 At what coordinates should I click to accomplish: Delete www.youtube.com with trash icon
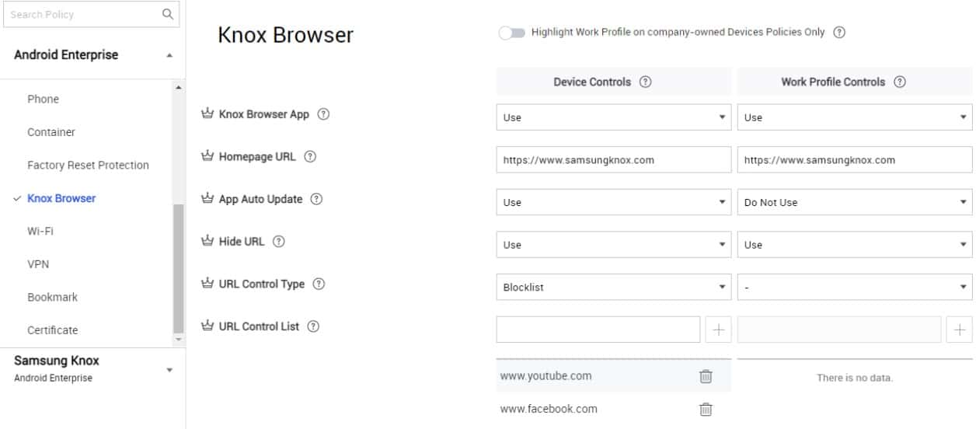[x=706, y=376]
